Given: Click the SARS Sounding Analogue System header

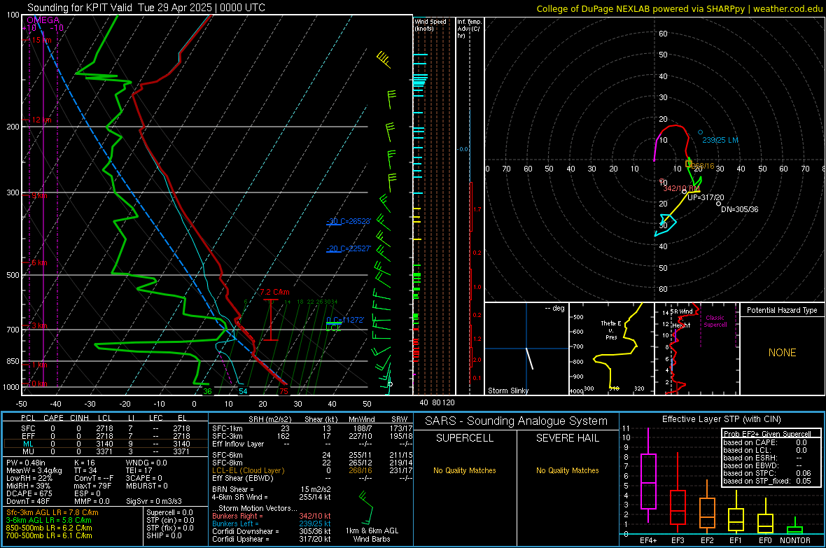Looking at the screenshot, I should tap(516, 421).
